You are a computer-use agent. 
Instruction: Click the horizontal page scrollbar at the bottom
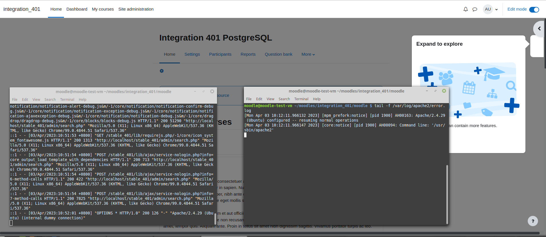(x=270, y=233)
